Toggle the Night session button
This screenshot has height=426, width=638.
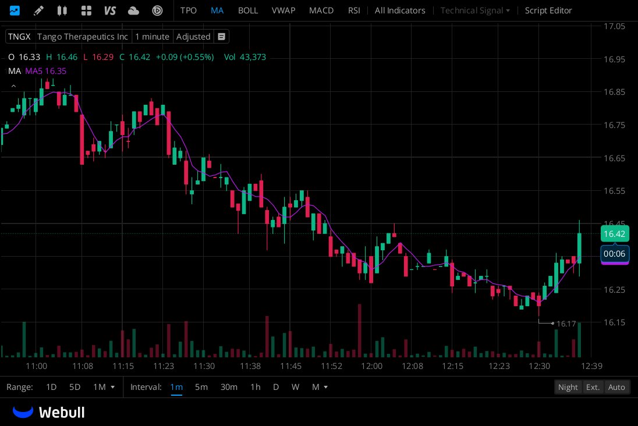(x=568, y=387)
